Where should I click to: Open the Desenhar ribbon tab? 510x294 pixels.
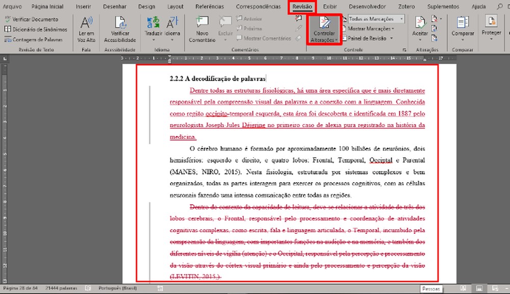(114, 7)
